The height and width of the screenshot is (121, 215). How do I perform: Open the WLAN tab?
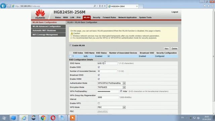87,17
